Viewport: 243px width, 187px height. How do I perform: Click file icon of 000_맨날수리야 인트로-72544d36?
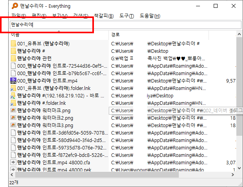[x=13, y=66]
